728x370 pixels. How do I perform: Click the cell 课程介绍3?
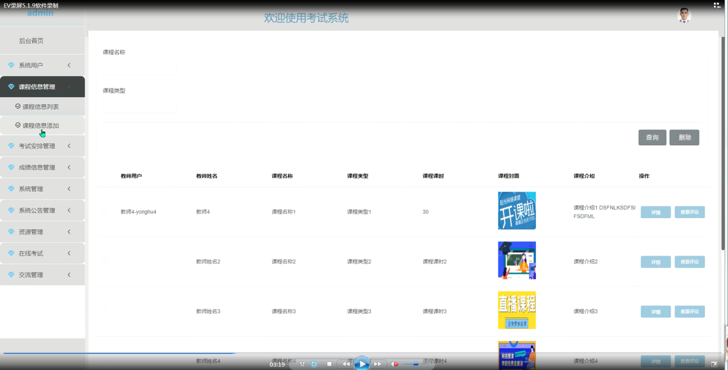(585, 312)
